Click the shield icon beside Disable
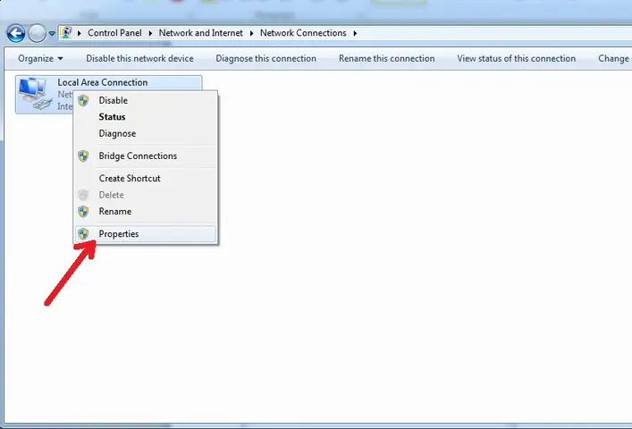Image resolution: width=632 pixels, height=429 pixels. [x=83, y=100]
